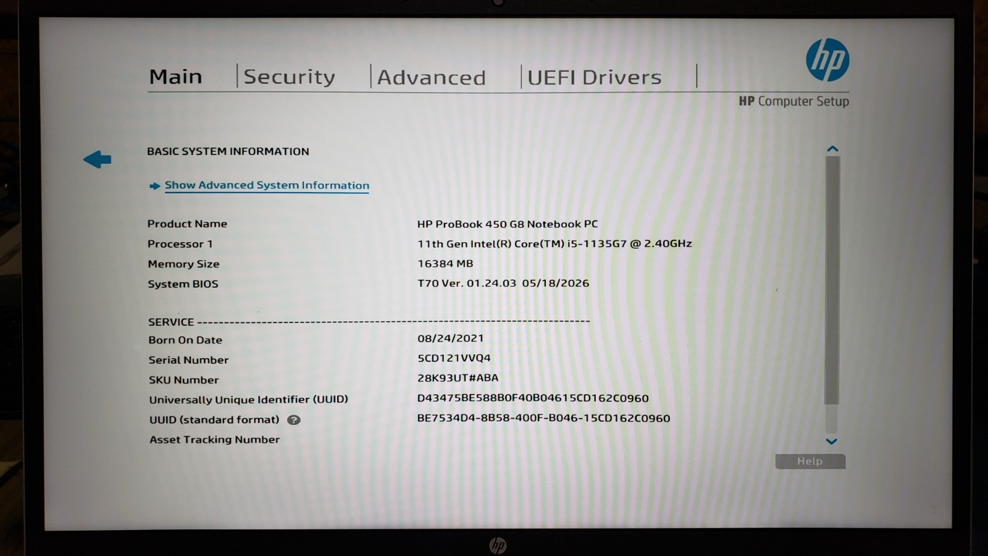Click the HP logo icon
988x556 pixels.
click(827, 60)
